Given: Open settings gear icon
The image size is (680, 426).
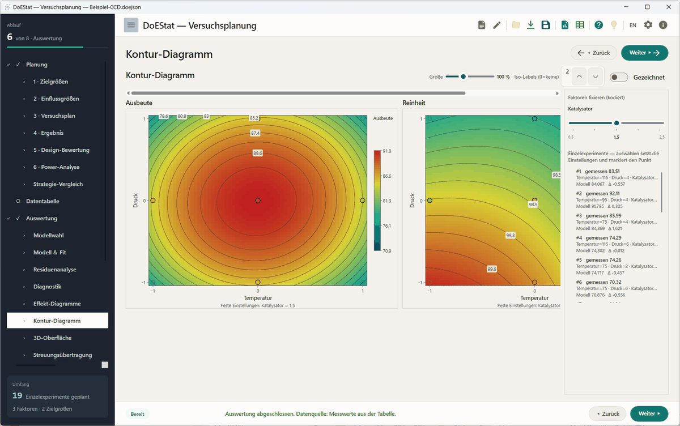Looking at the screenshot, I should (x=648, y=25).
